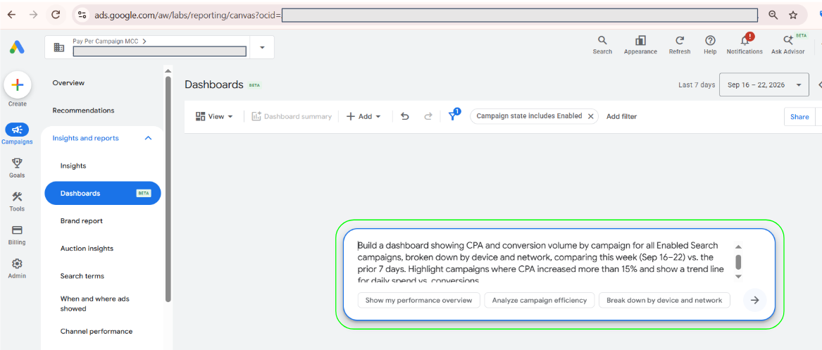This screenshot has width=822, height=350.
Task: Submit the dashboard prompt with arrow
Action: click(x=755, y=300)
